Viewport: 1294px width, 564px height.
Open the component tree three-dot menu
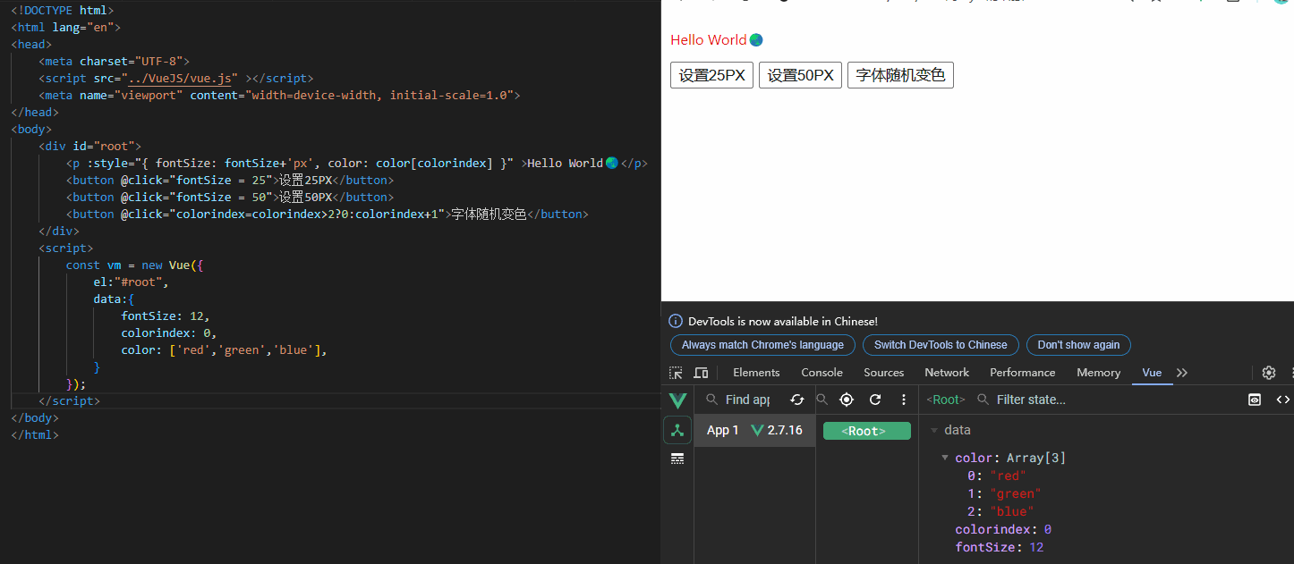click(904, 400)
